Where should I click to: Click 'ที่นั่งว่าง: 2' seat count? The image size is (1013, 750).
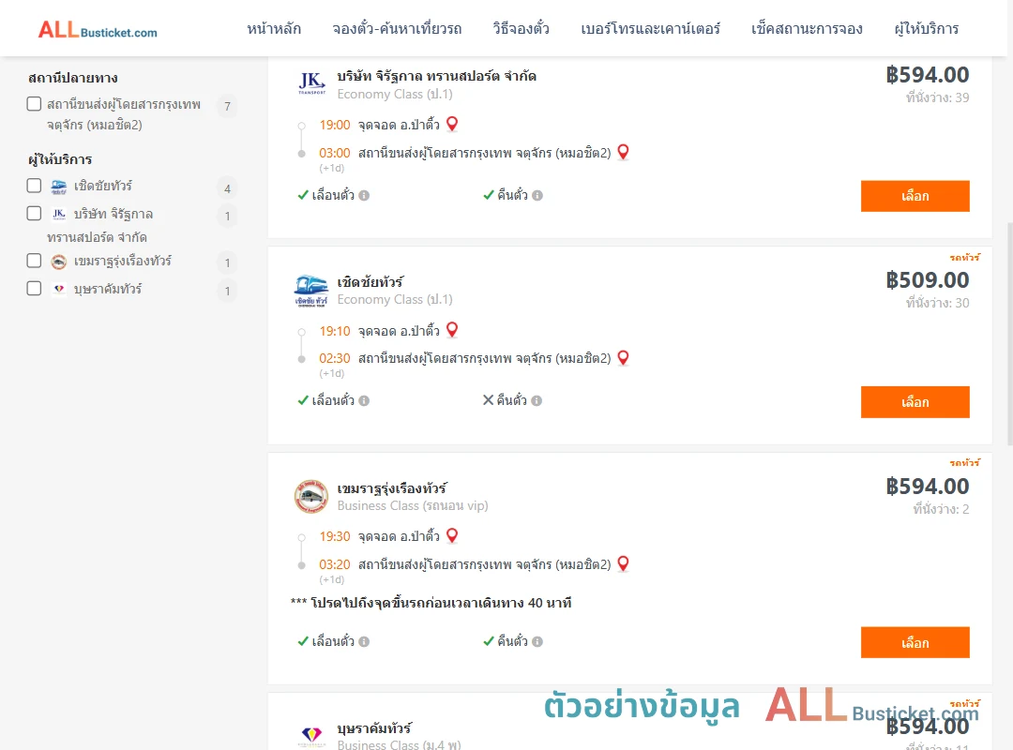coord(942,509)
